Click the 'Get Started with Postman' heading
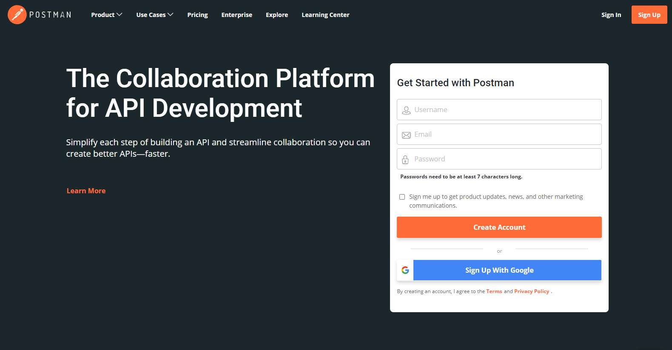This screenshot has height=350, width=672. (x=456, y=83)
